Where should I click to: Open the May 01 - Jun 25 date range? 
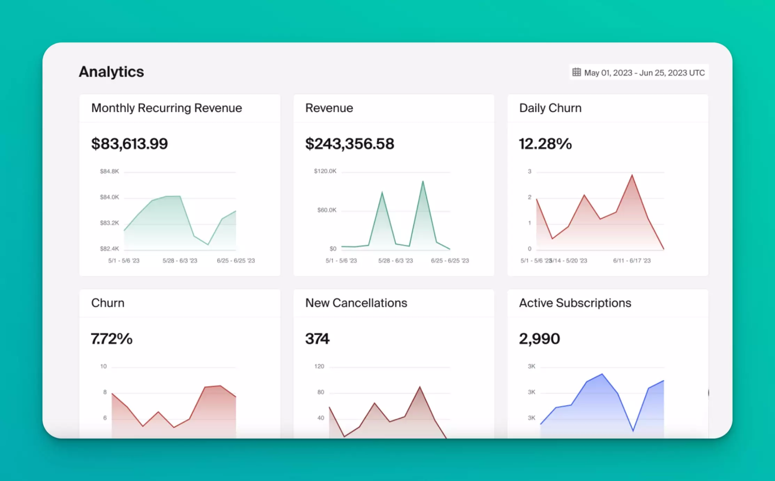(644, 73)
